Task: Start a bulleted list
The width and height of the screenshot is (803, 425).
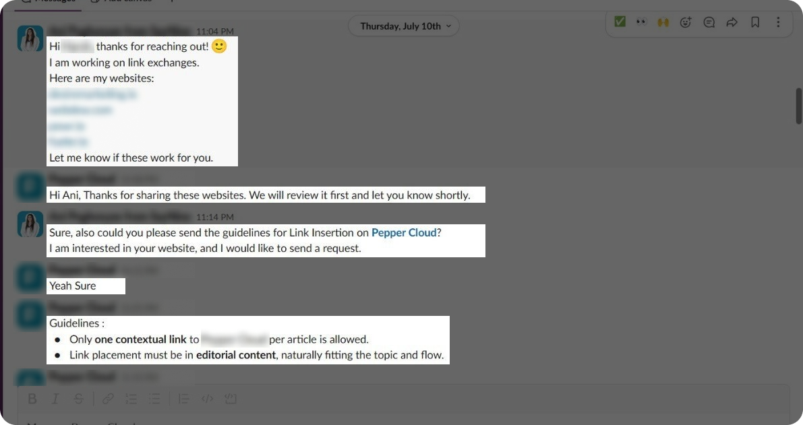Action: point(154,399)
